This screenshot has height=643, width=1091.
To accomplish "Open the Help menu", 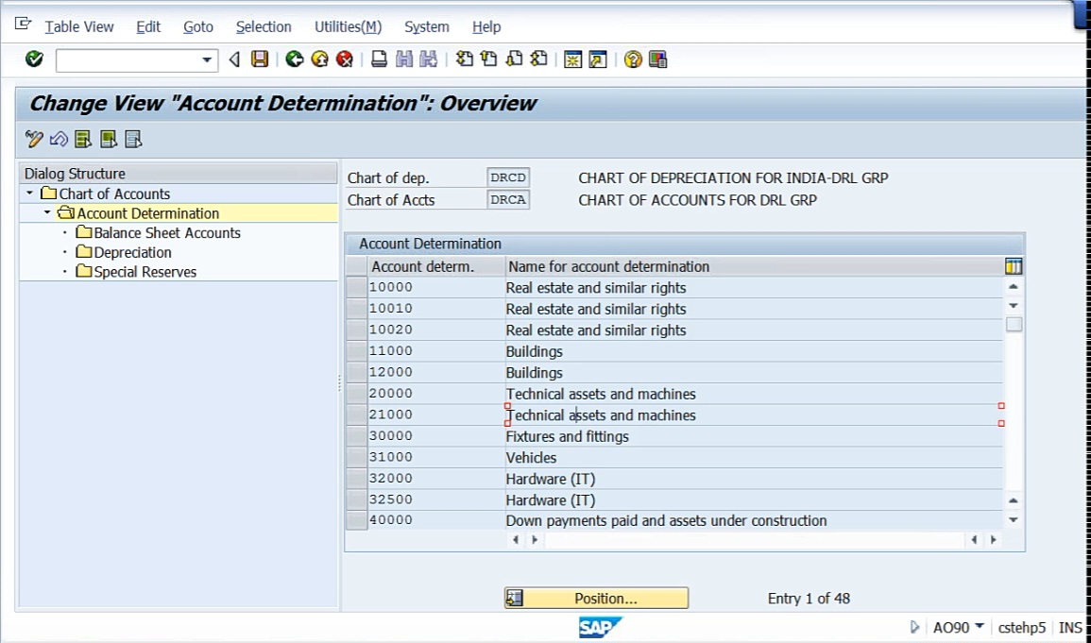I will (486, 26).
